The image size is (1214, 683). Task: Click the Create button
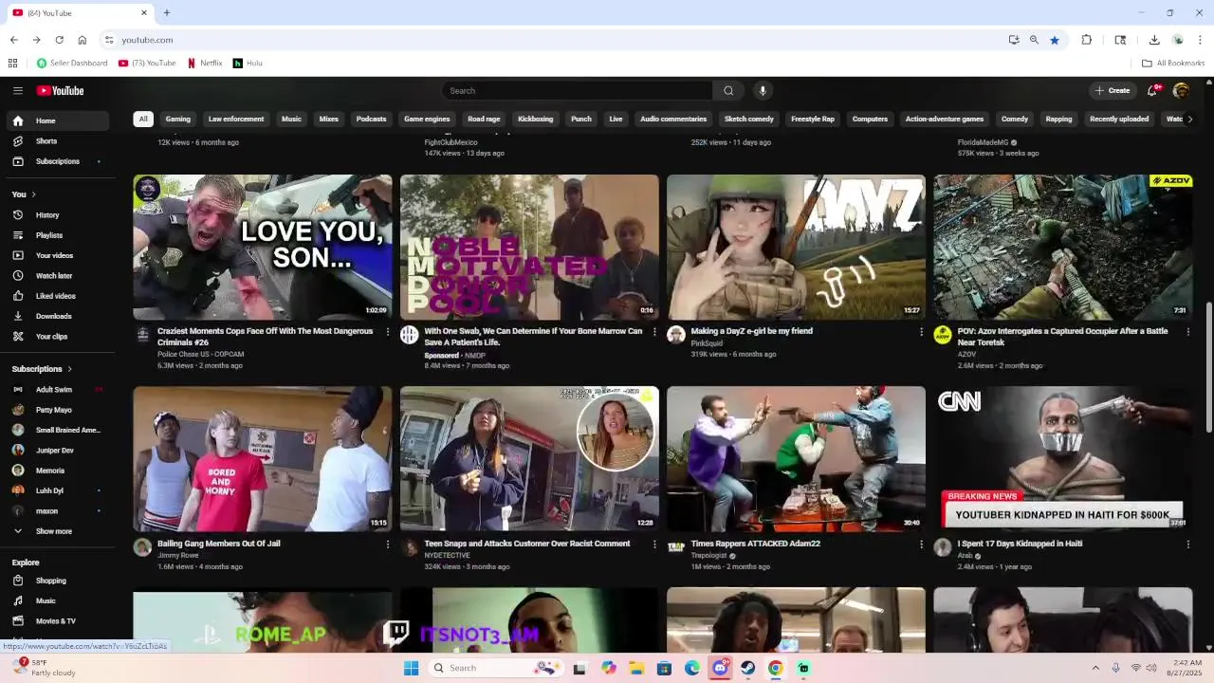(1113, 90)
